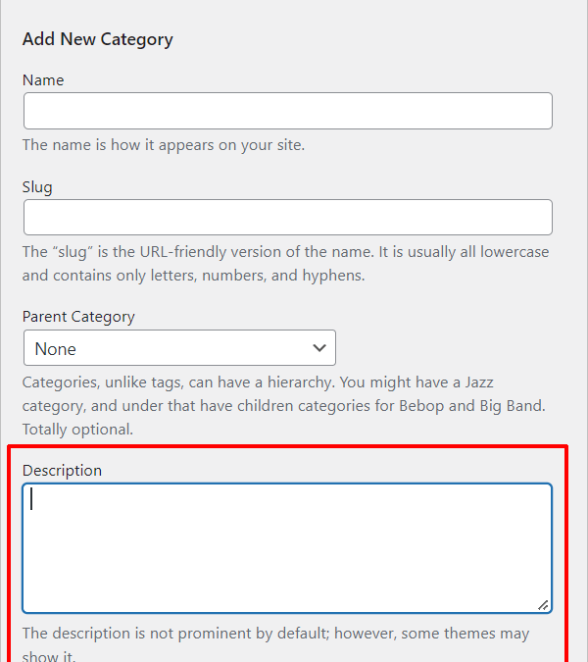Click the URL-friendly slug explanation text

(285, 264)
